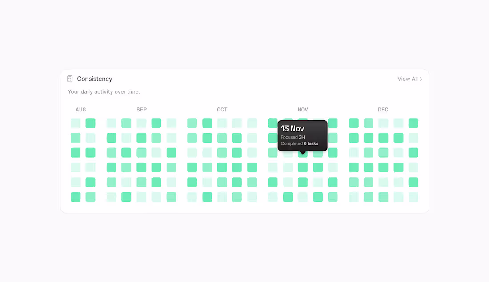Toggle the 13 Nov activity cell below the tooltip

[303, 152]
